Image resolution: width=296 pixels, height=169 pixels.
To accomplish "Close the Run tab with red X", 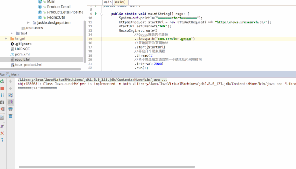I will (x=2, y=133).
